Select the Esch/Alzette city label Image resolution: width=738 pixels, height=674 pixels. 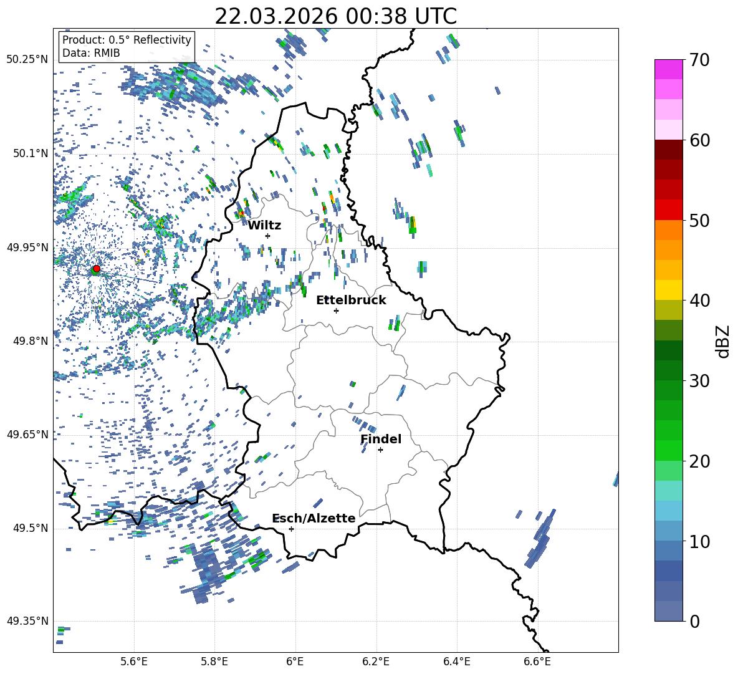coord(314,519)
